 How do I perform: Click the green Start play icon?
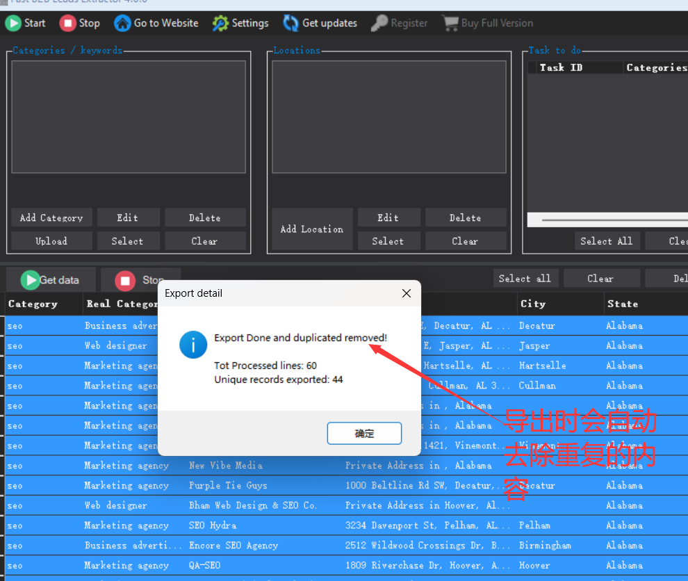13,23
